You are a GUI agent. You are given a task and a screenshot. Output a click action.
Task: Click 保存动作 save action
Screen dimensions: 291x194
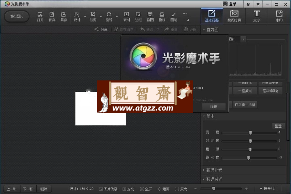[124, 30]
